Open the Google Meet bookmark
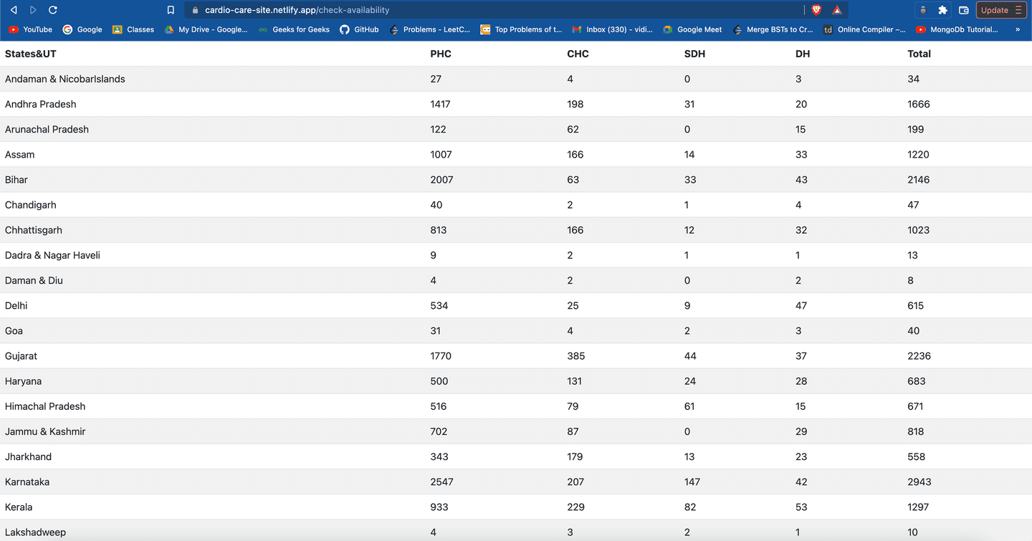Screen dimensions: 1032x541 (x=692, y=29)
